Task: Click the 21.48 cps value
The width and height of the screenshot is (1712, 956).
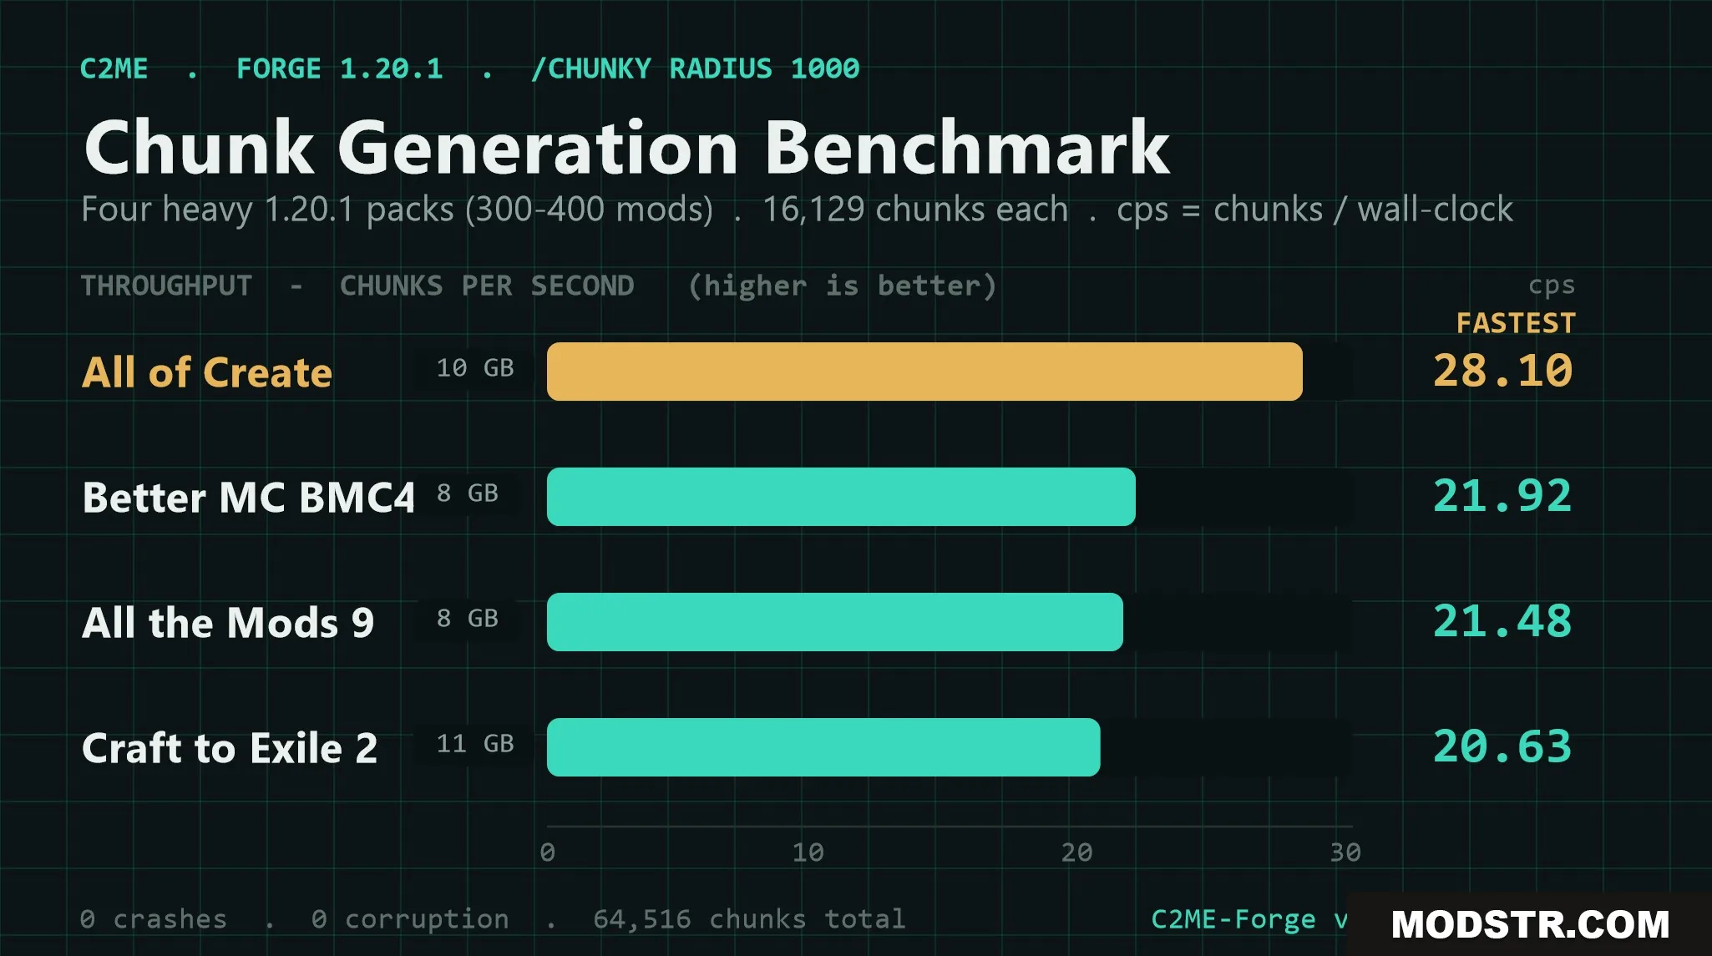Action: click(x=1503, y=621)
